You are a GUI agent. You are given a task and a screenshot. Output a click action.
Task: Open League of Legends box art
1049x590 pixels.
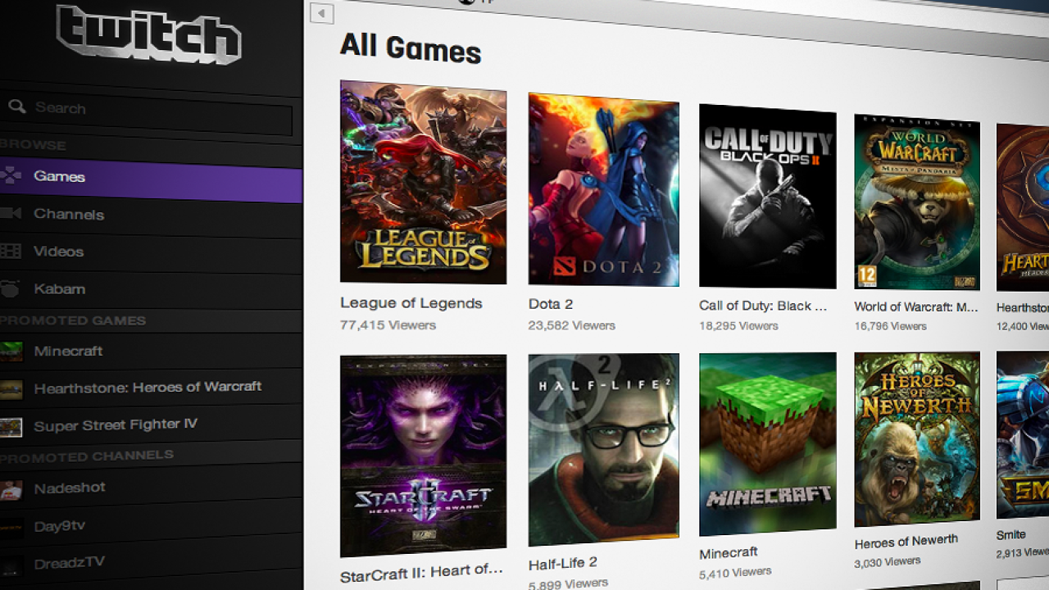click(423, 182)
